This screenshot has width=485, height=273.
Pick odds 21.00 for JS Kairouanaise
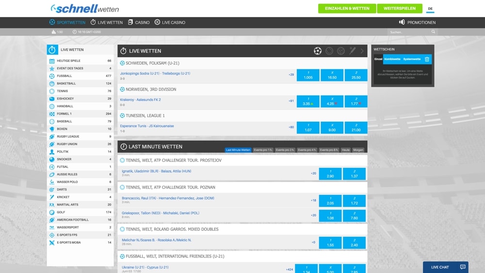(x=356, y=128)
